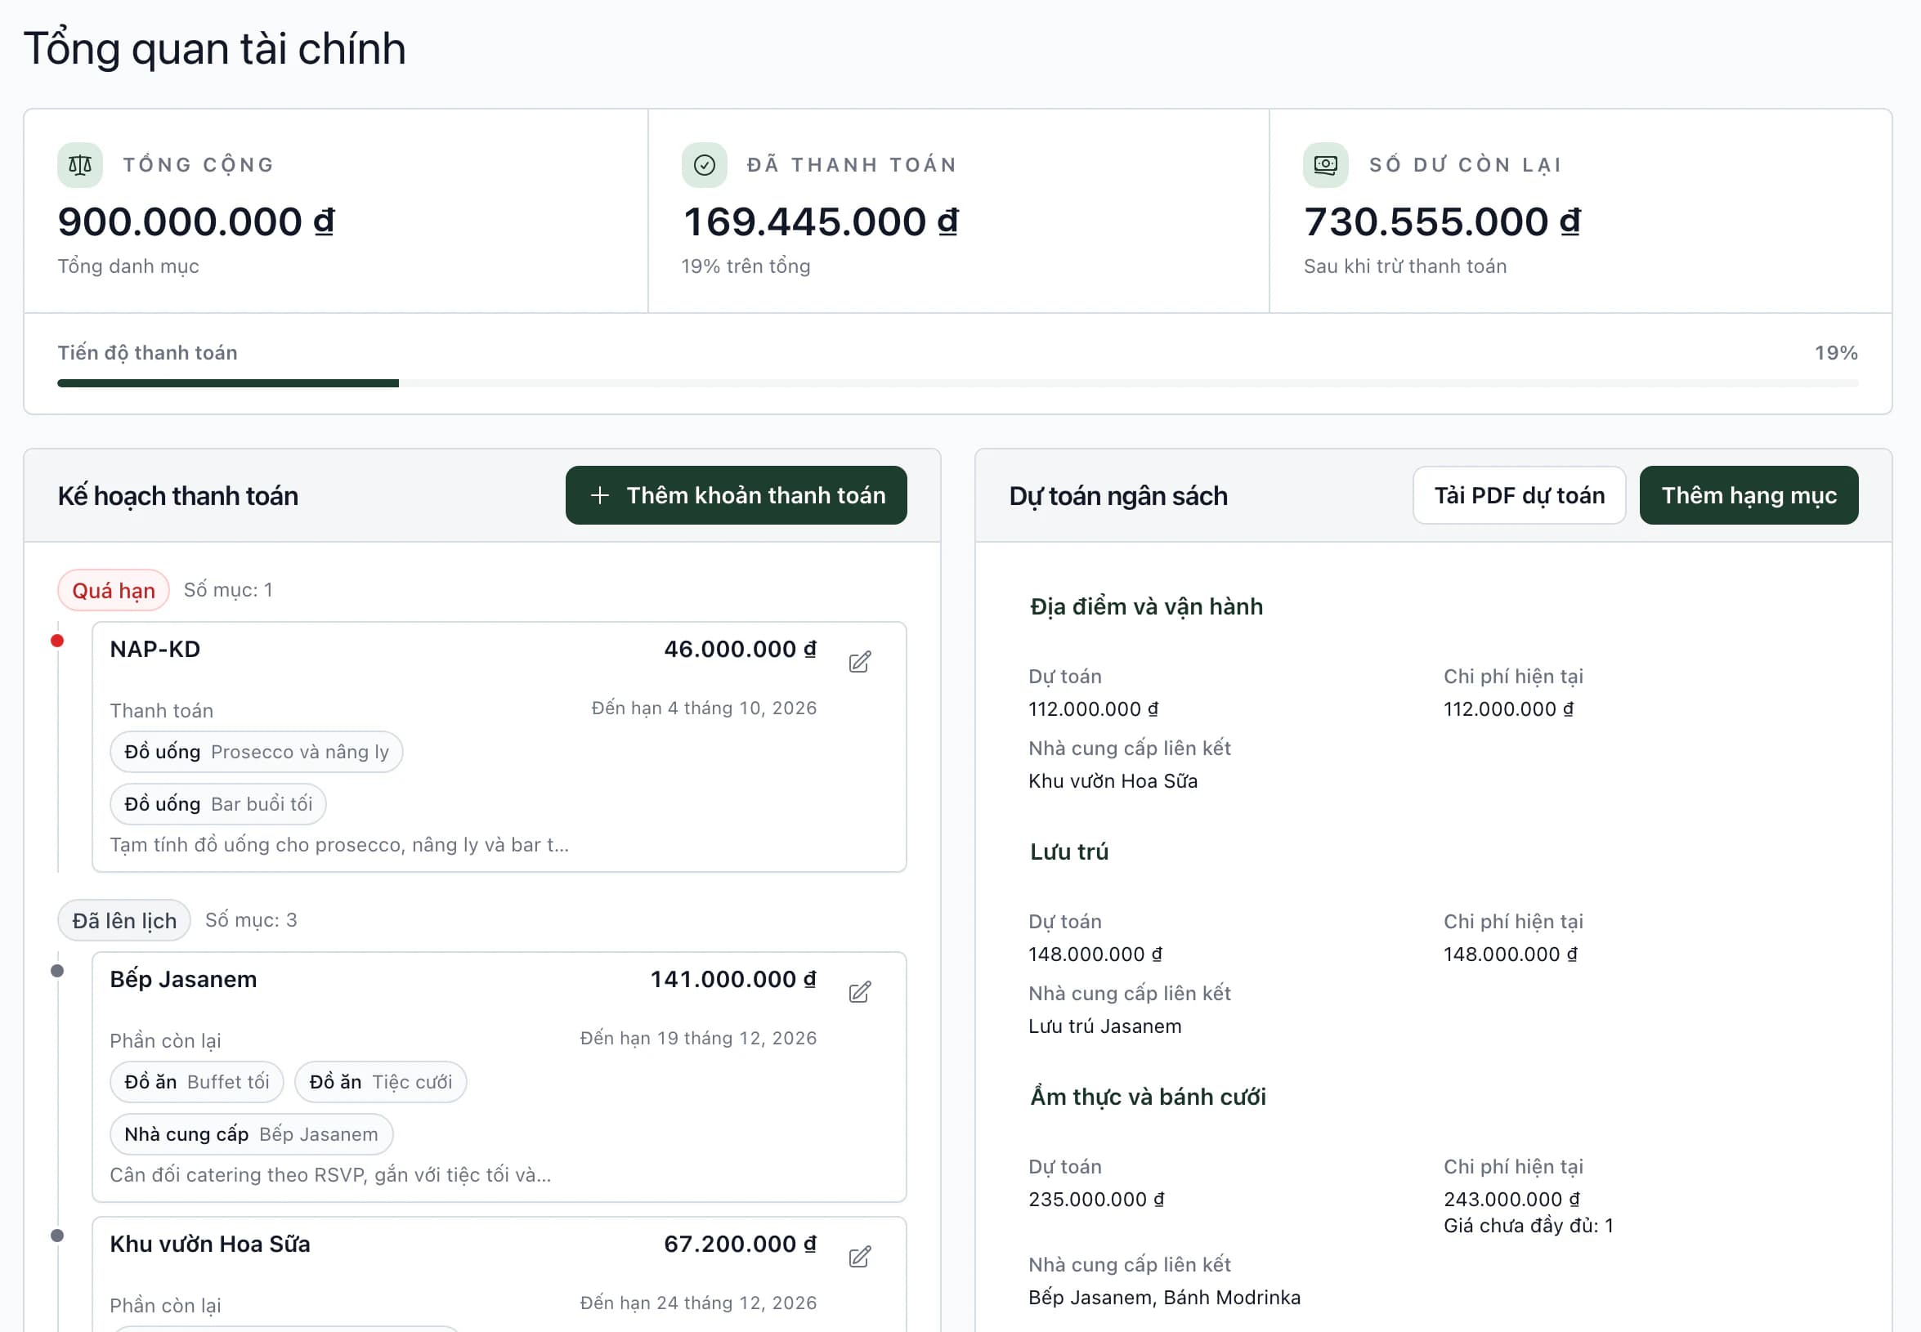Screen dimensions: 1921x1332
Task: Click the 19% progress percentage label
Action: pyautogui.click(x=1835, y=353)
